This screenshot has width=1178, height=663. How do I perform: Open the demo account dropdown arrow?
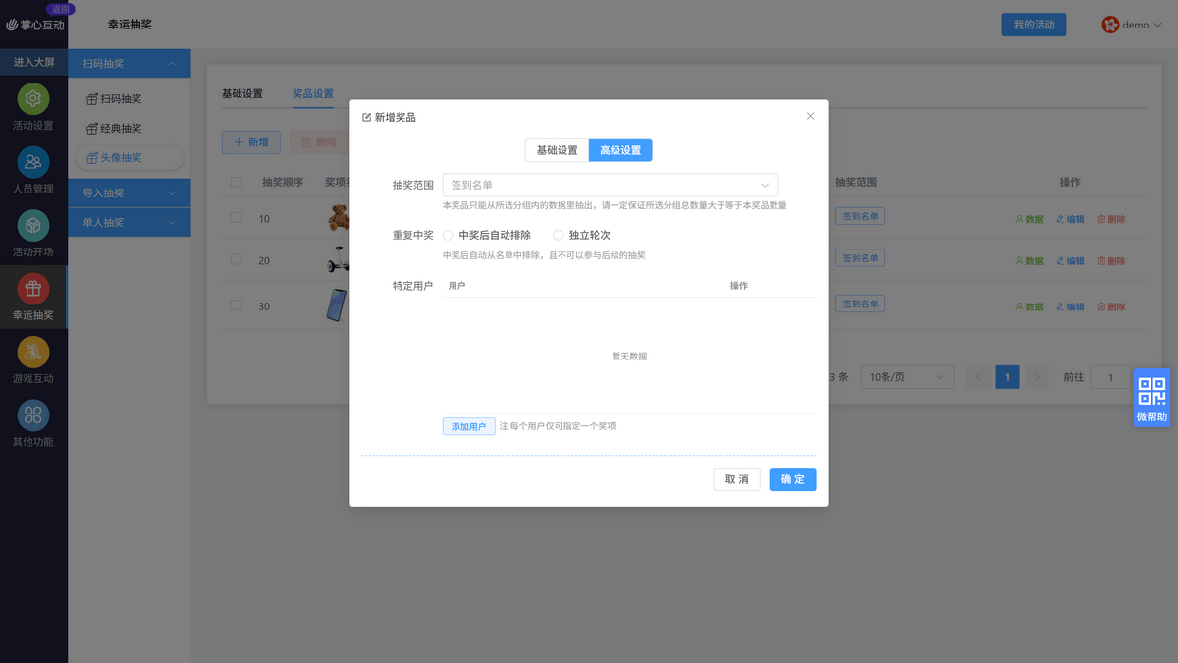click(x=1158, y=25)
